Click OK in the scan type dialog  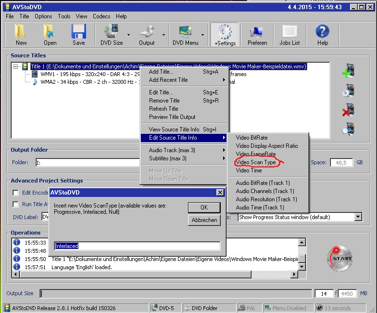[x=204, y=207]
